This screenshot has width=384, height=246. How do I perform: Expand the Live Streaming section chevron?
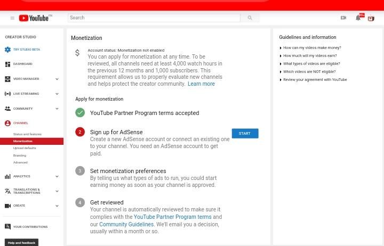click(57, 94)
